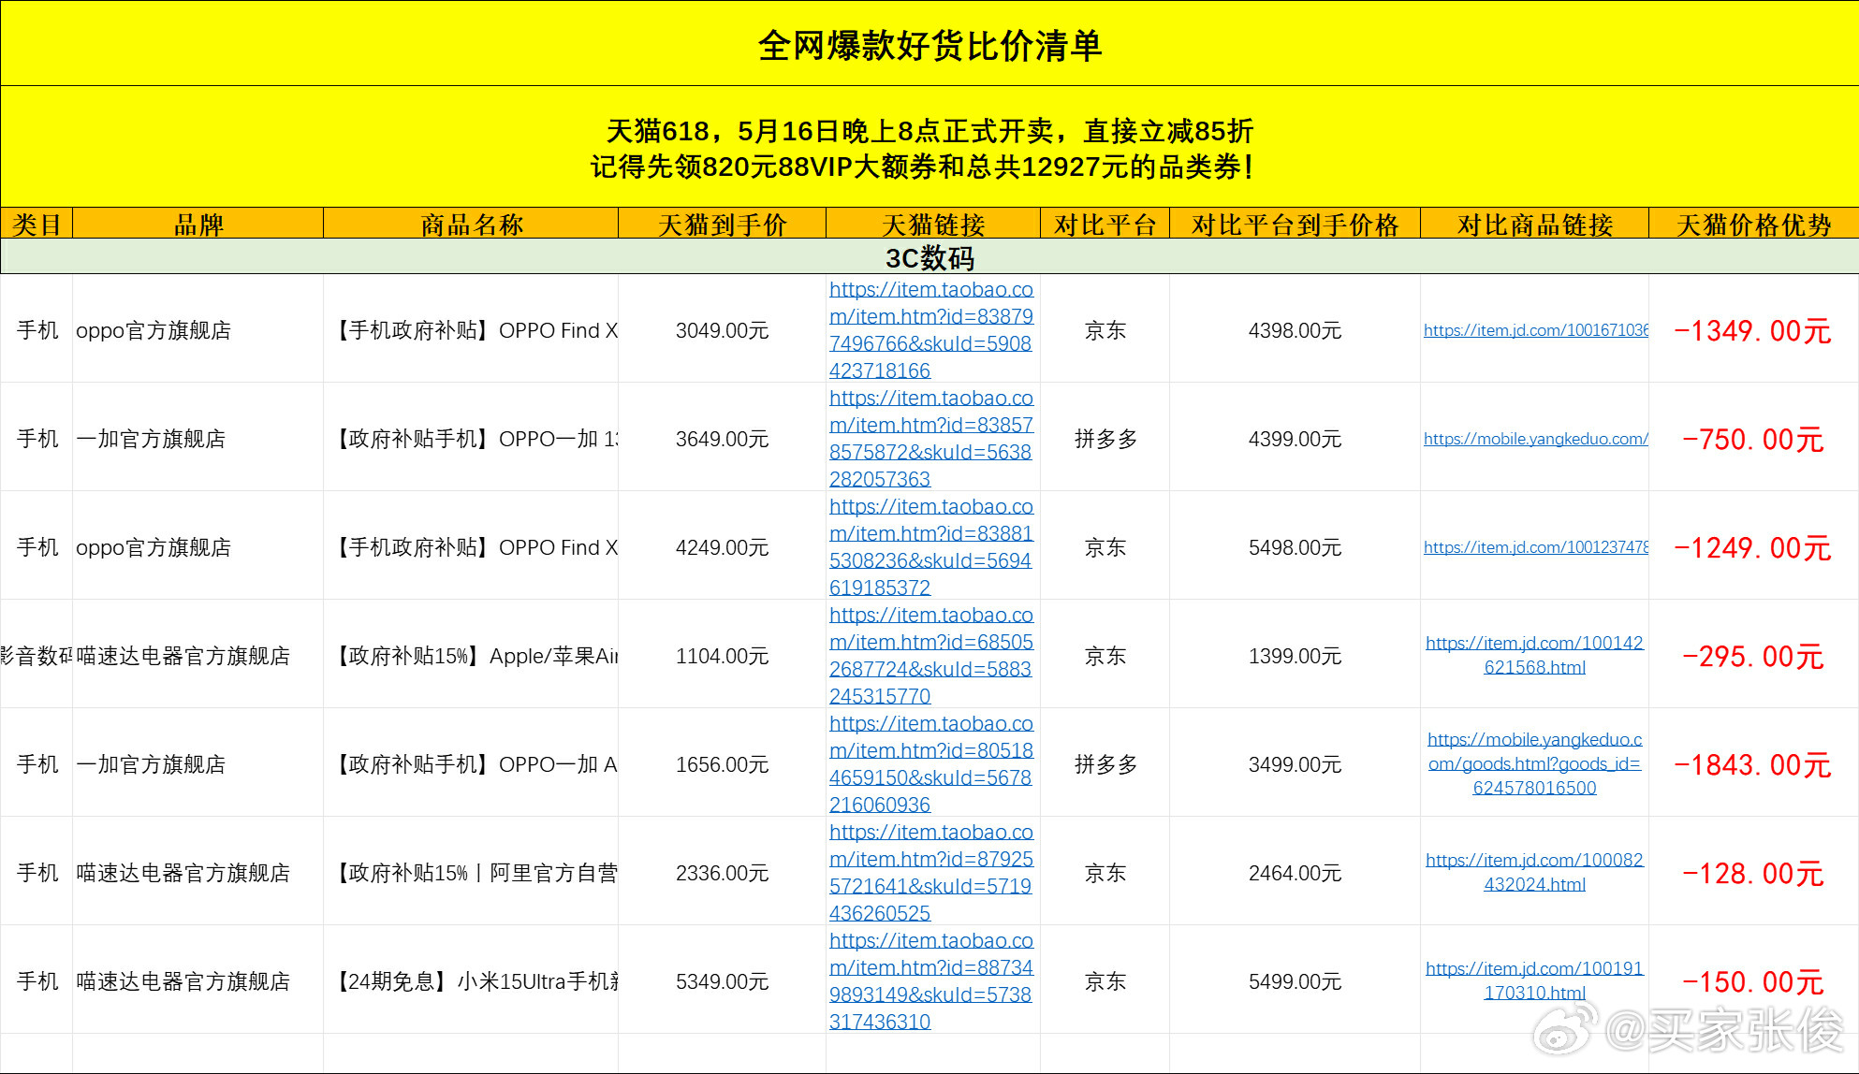Click the Apple/苹果Air product name cell

472,656
